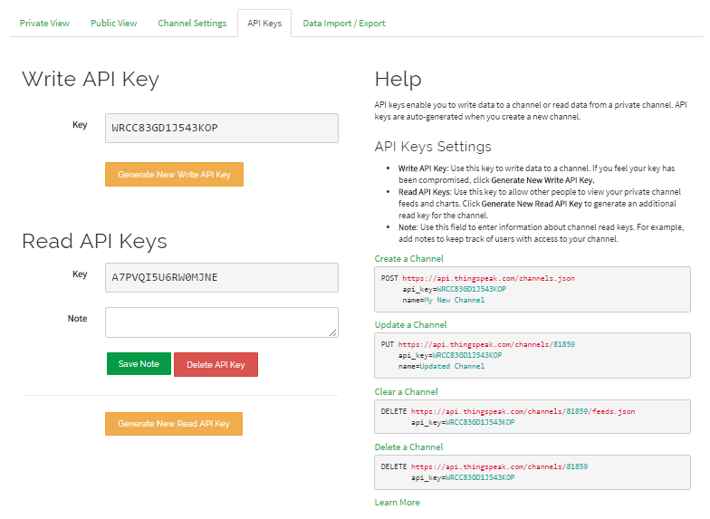Click the Write API Key field

(x=222, y=128)
